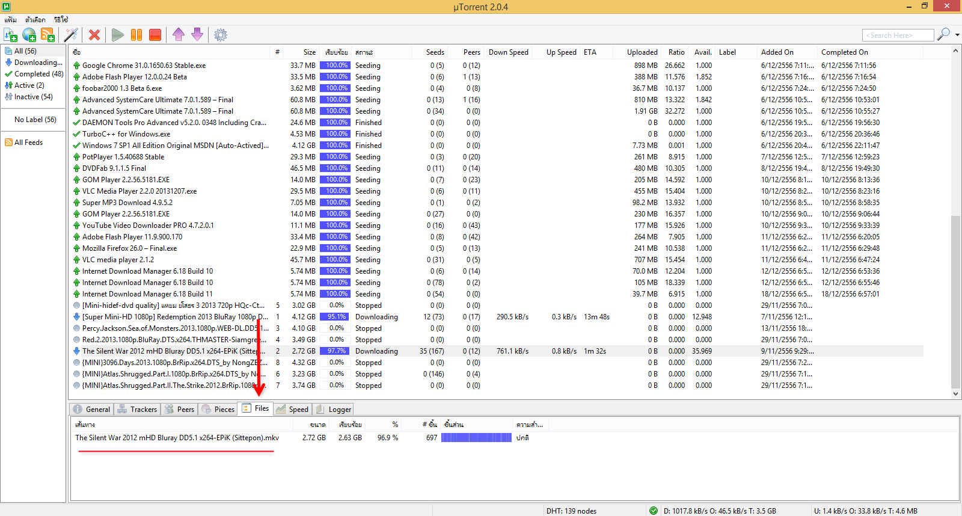Click the seeding icon beside Google Chrome torrent
The width and height of the screenshot is (962, 516).
(76, 66)
